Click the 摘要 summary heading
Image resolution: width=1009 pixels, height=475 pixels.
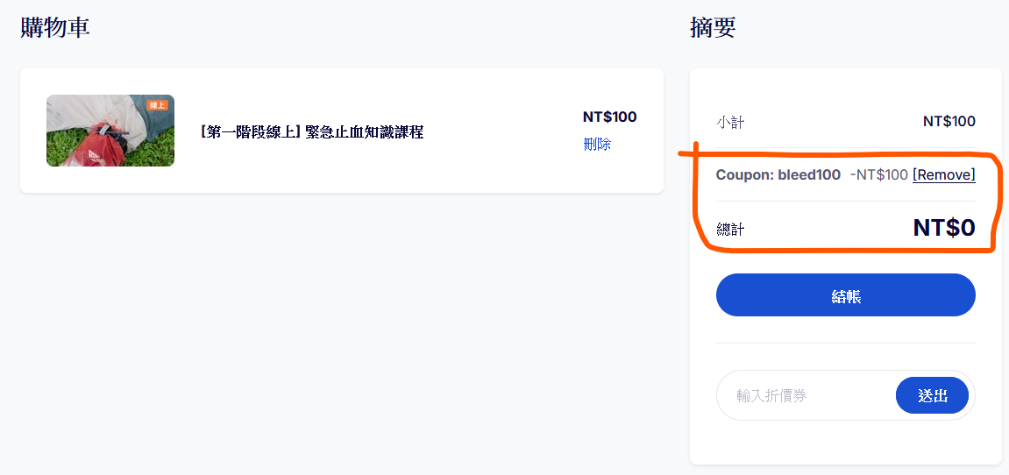click(713, 28)
